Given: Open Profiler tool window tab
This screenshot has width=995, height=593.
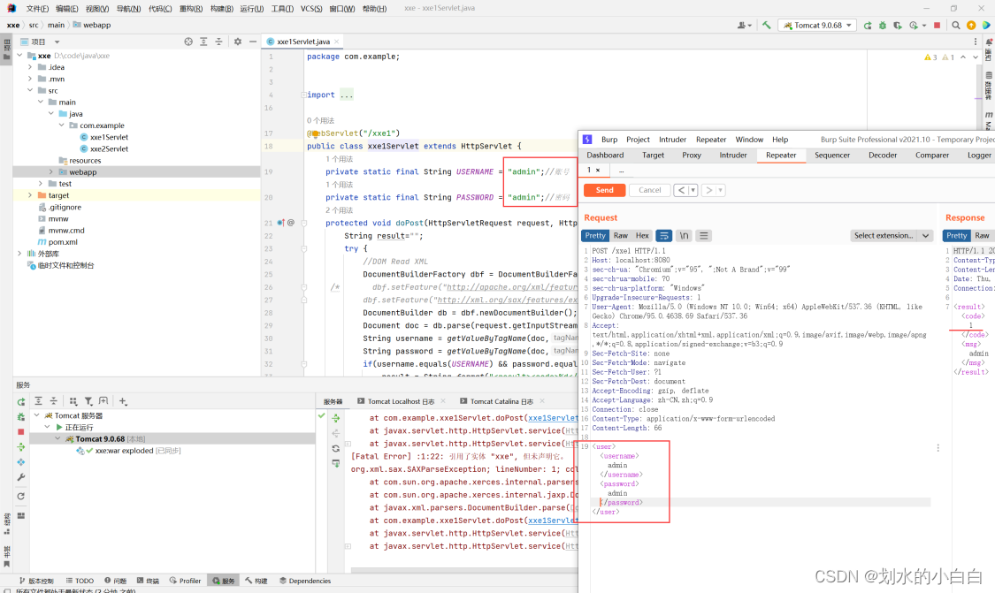Looking at the screenshot, I should (186, 581).
